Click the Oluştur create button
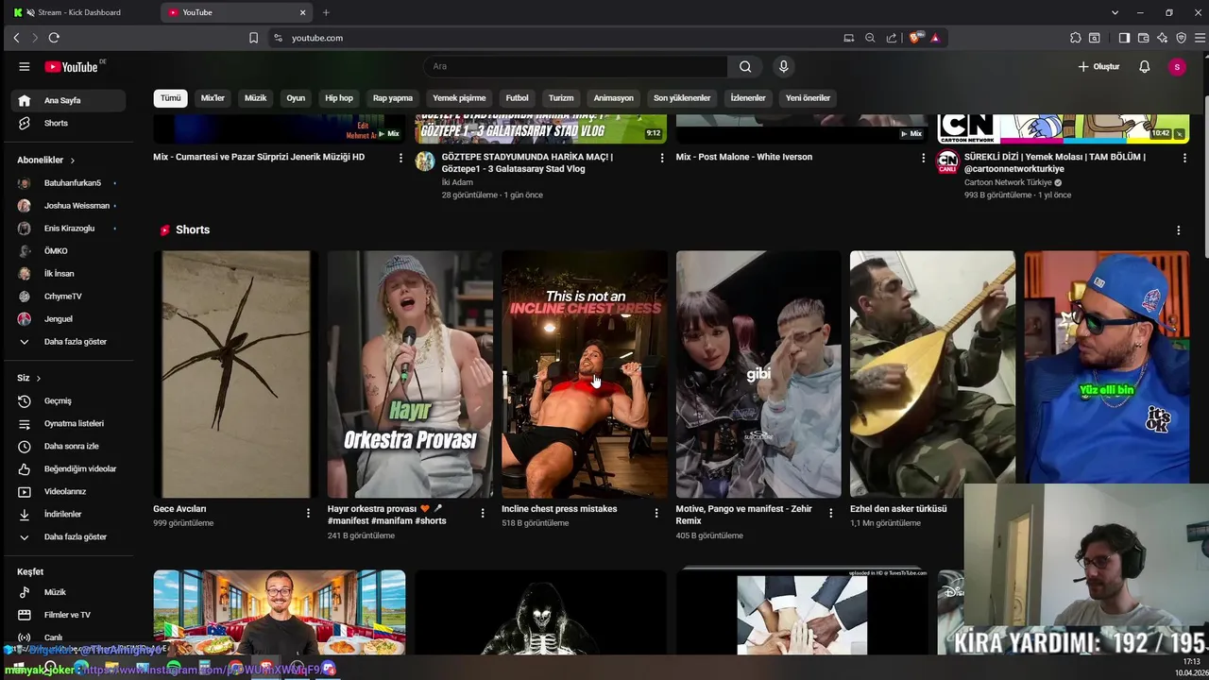Image resolution: width=1209 pixels, height=680 pixels. tap(1098, 66)
